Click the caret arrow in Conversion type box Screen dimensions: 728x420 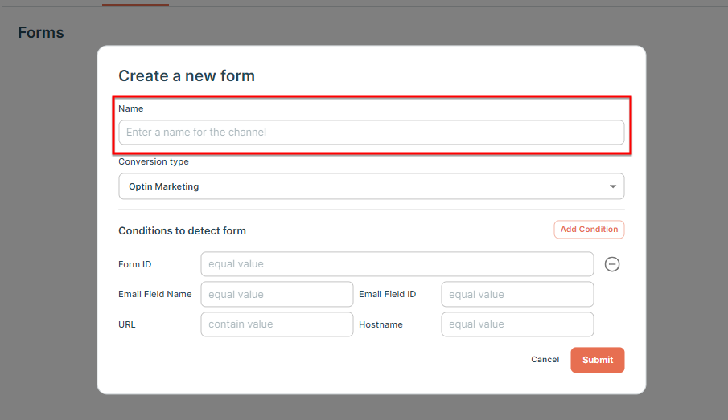point(613,186)
